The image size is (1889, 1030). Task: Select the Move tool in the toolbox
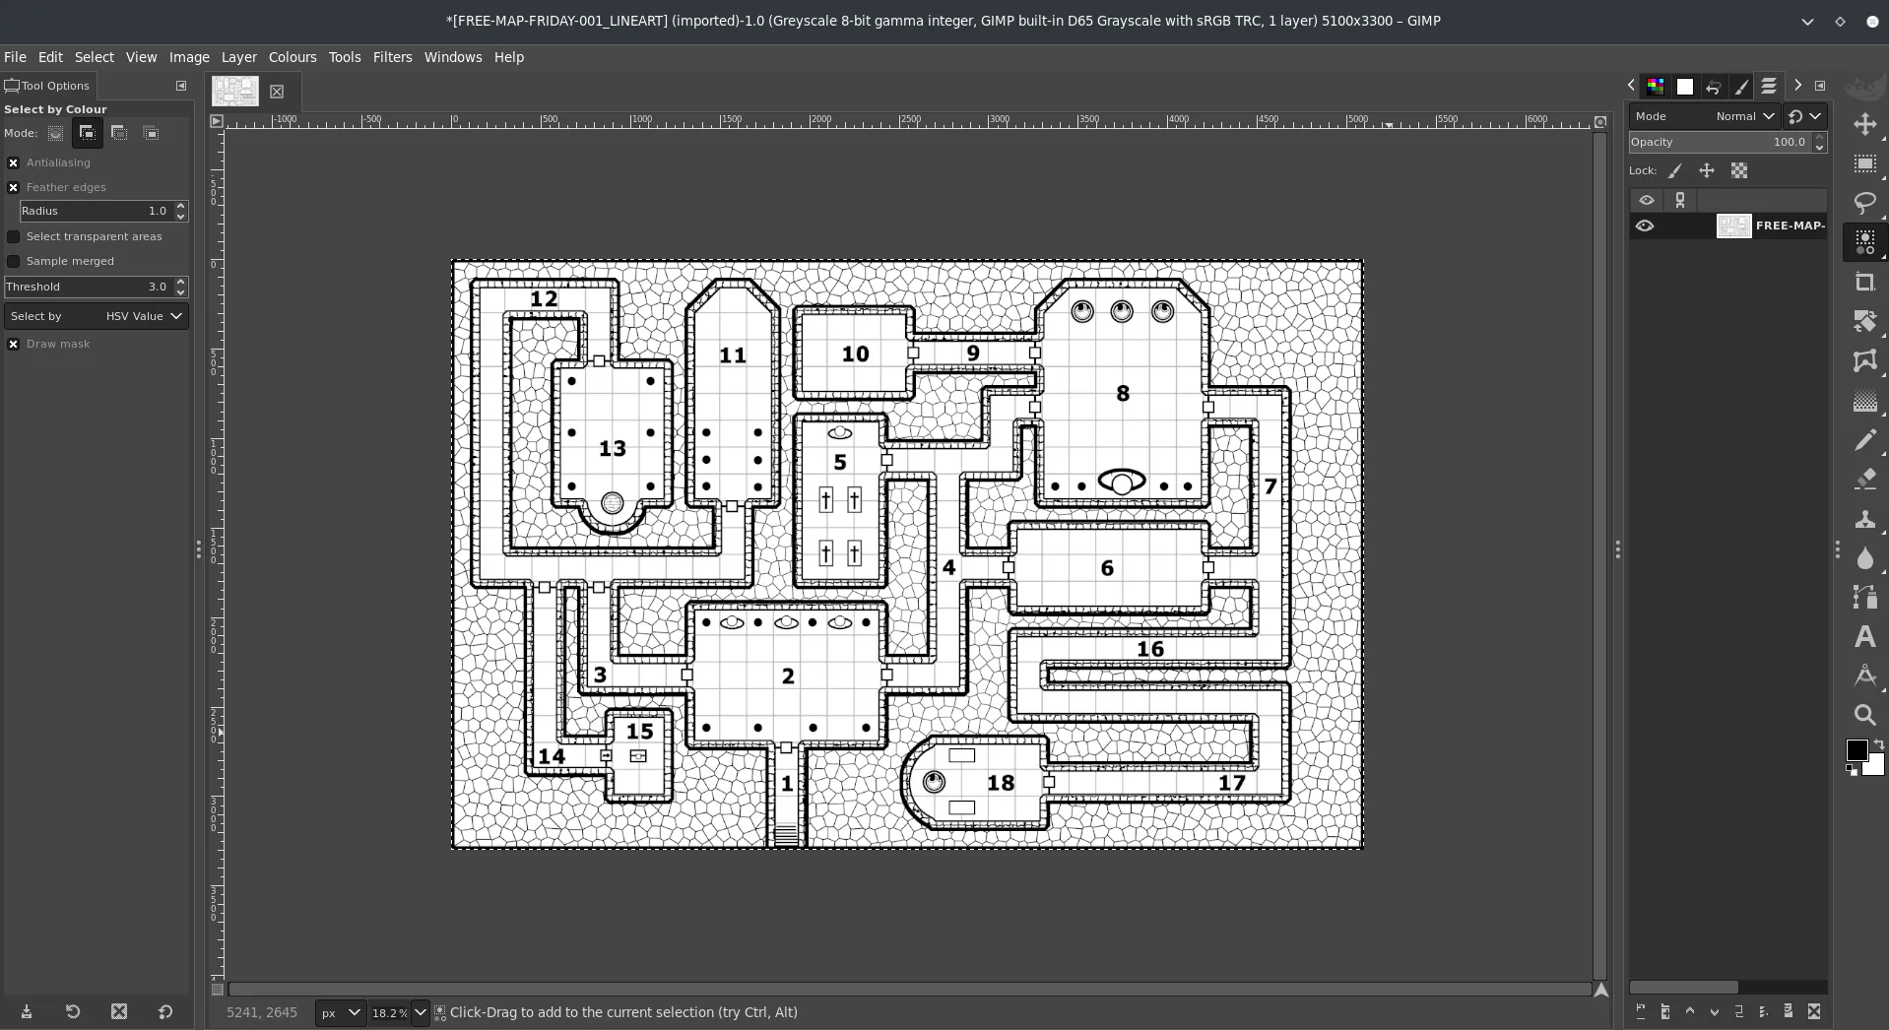tap(1864, 125)
